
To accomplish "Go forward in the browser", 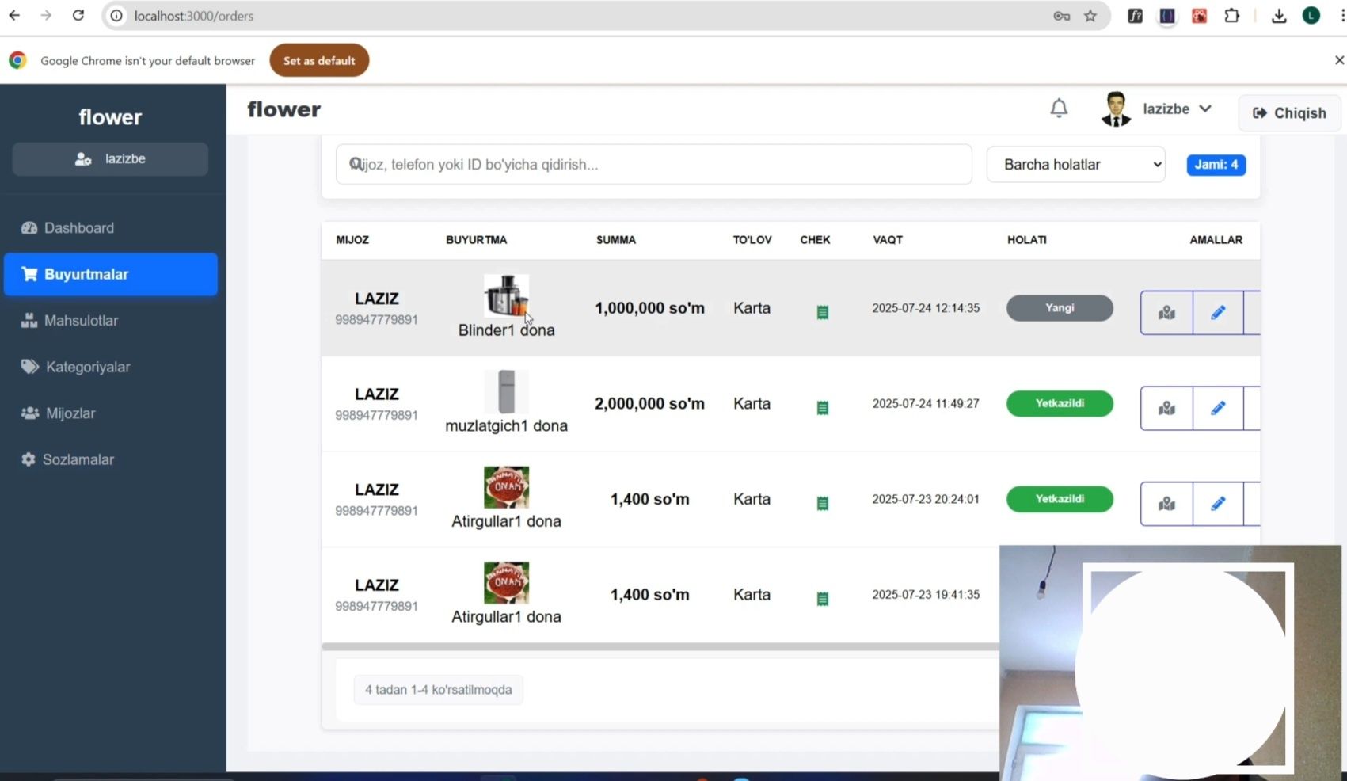I will 46,15.
